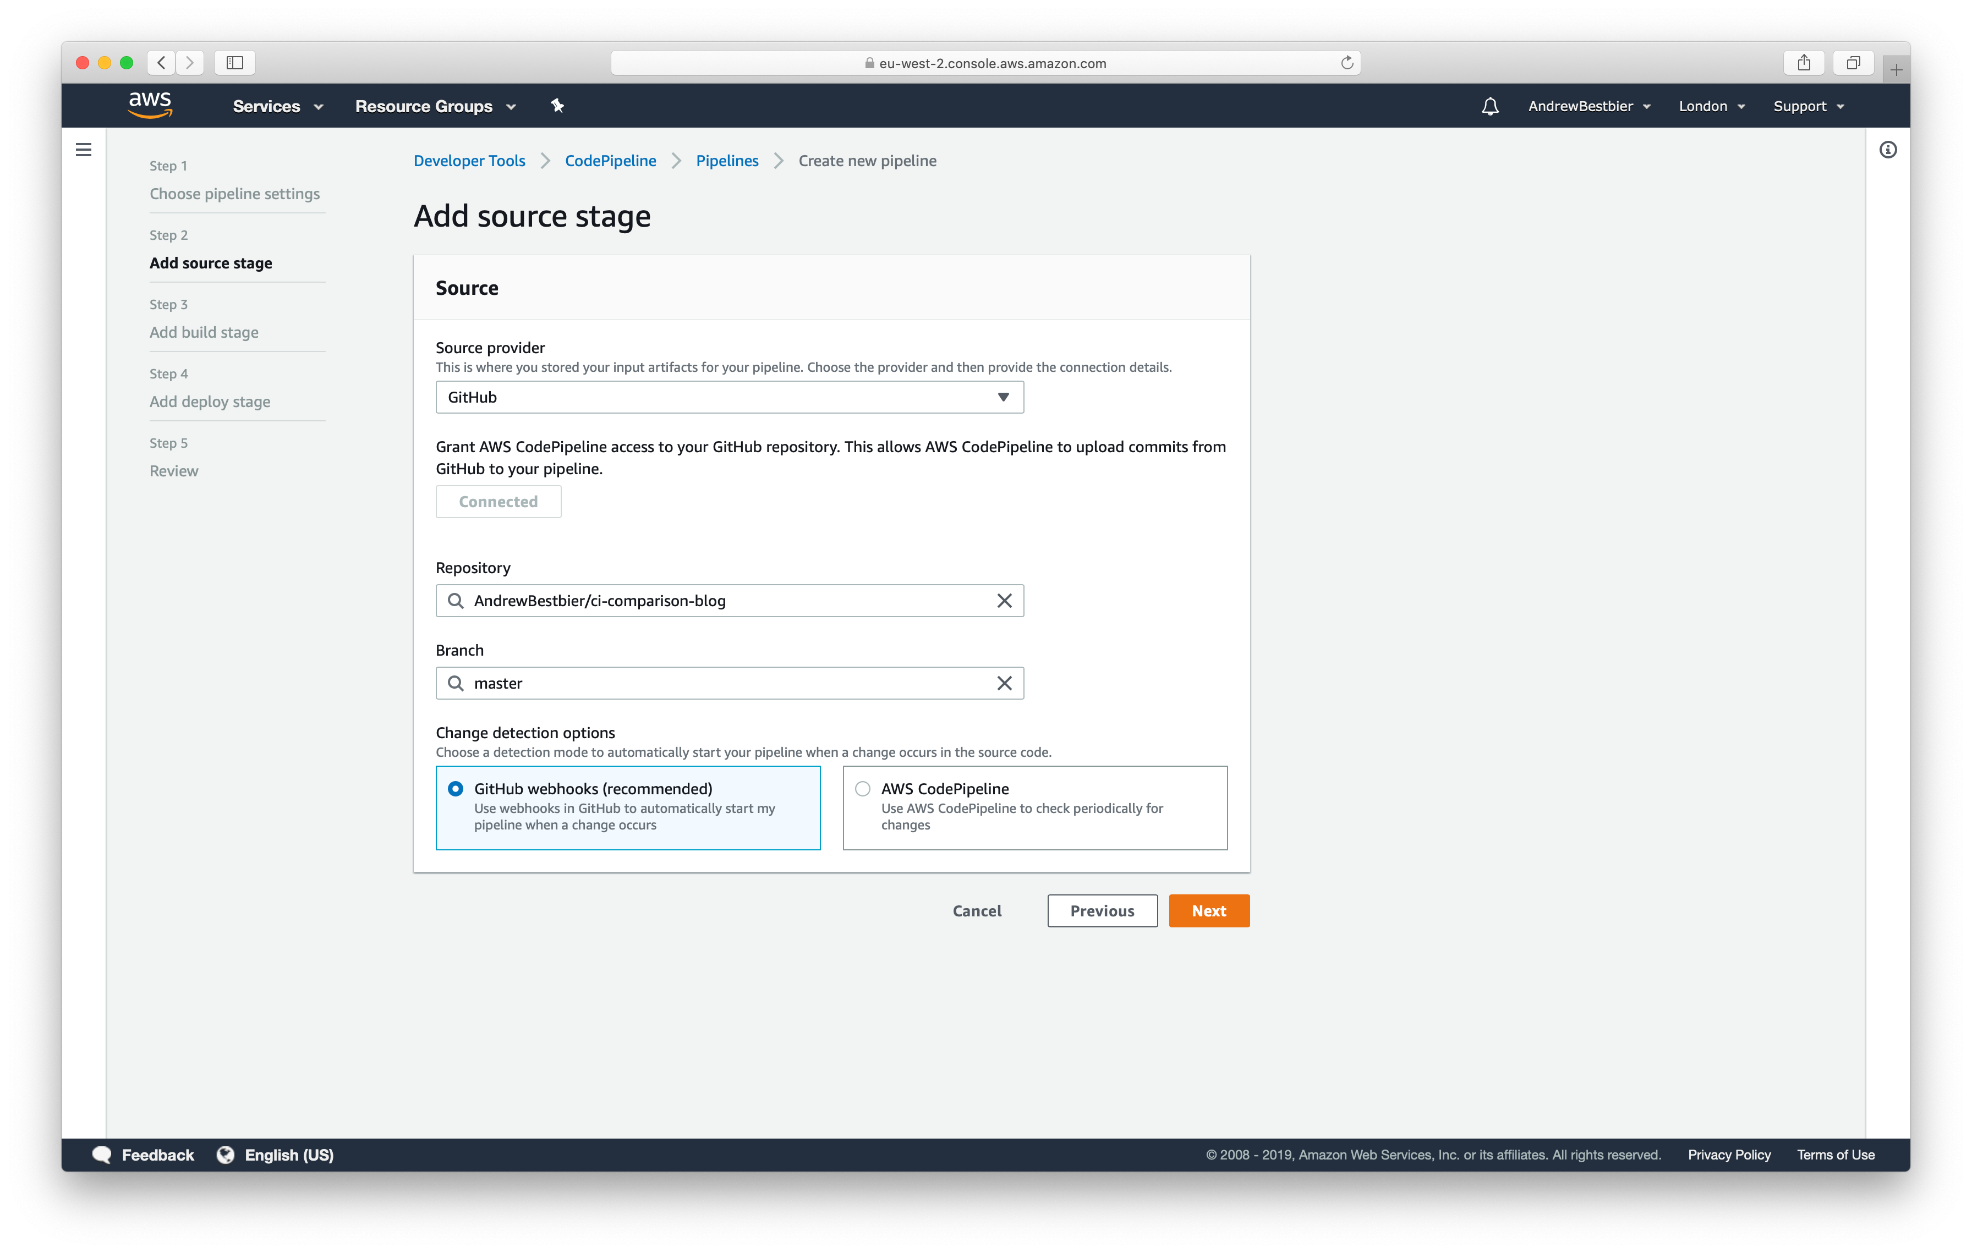This screenshot has height=1253, width=1972.
Task: Click the pin icon in the navigation bar
Action: click(x=558, y=106)
